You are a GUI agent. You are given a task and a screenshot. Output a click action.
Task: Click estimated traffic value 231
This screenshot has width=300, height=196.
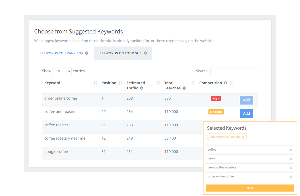(130, 152)
